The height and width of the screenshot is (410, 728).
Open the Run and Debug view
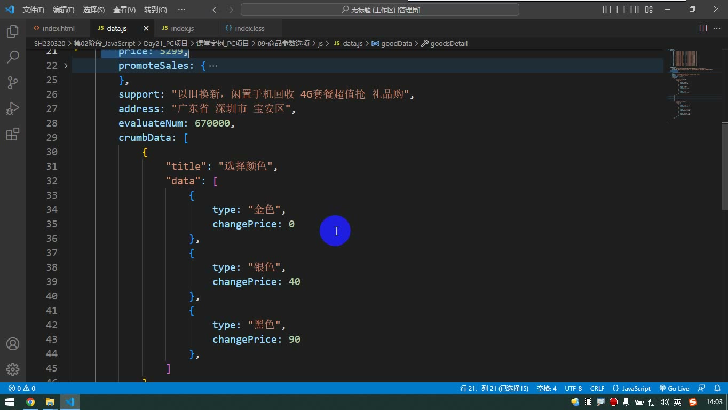13,108
